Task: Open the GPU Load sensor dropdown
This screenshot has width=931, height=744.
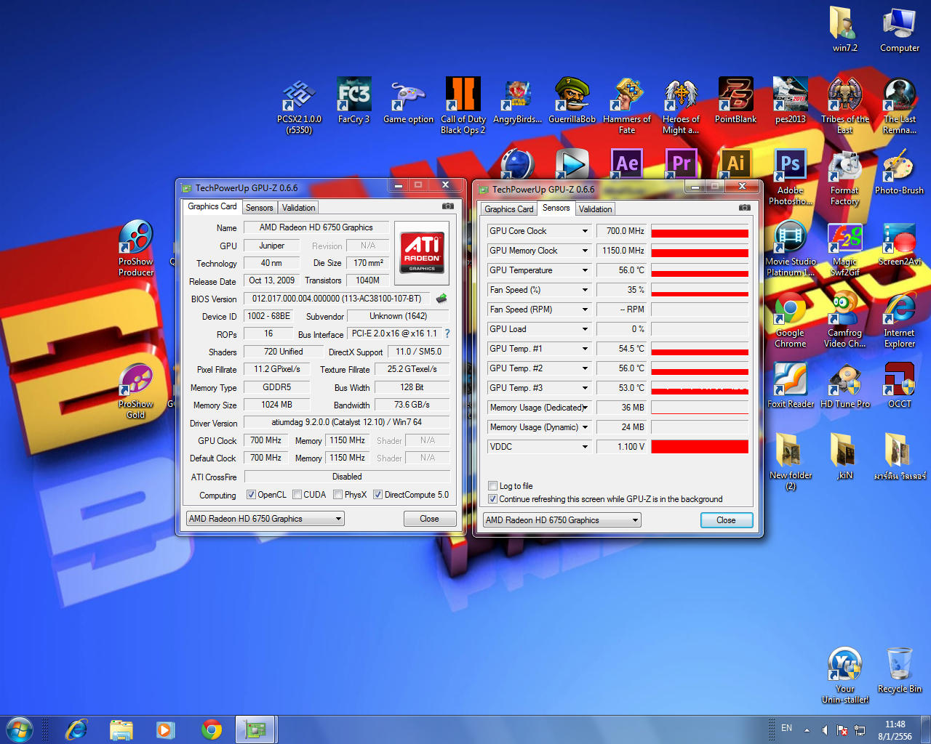Action: click(585, 329)
